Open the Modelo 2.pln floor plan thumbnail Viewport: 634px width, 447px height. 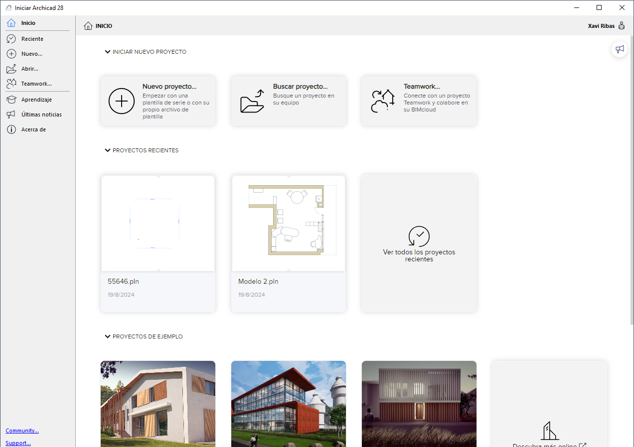click(289, 223)
